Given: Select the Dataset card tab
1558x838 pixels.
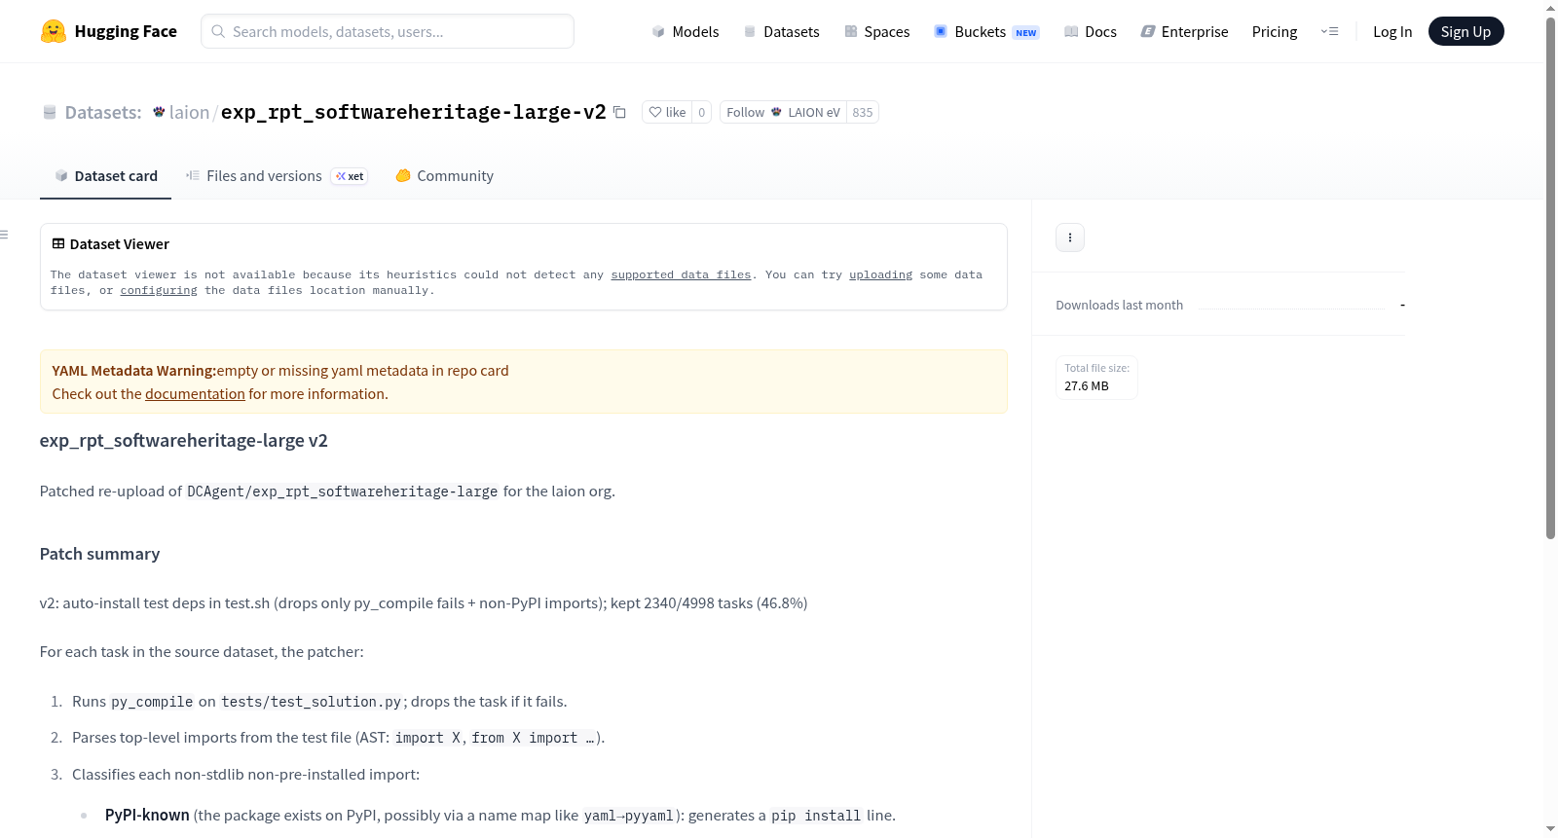Looking at the screenshot, I should pyautogui.click(x=106, y=176).
